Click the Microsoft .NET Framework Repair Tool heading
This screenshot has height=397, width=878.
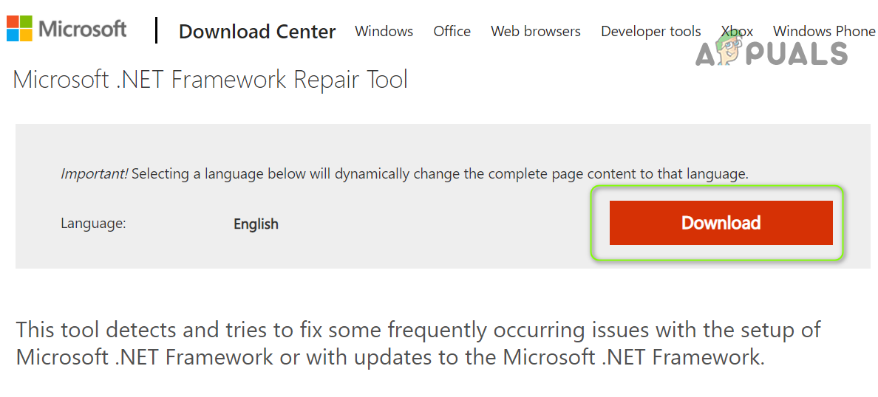coord(211,79)
